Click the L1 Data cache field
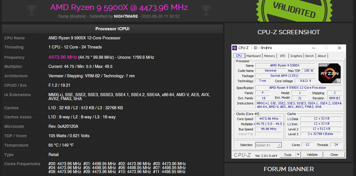 [321, 119]
